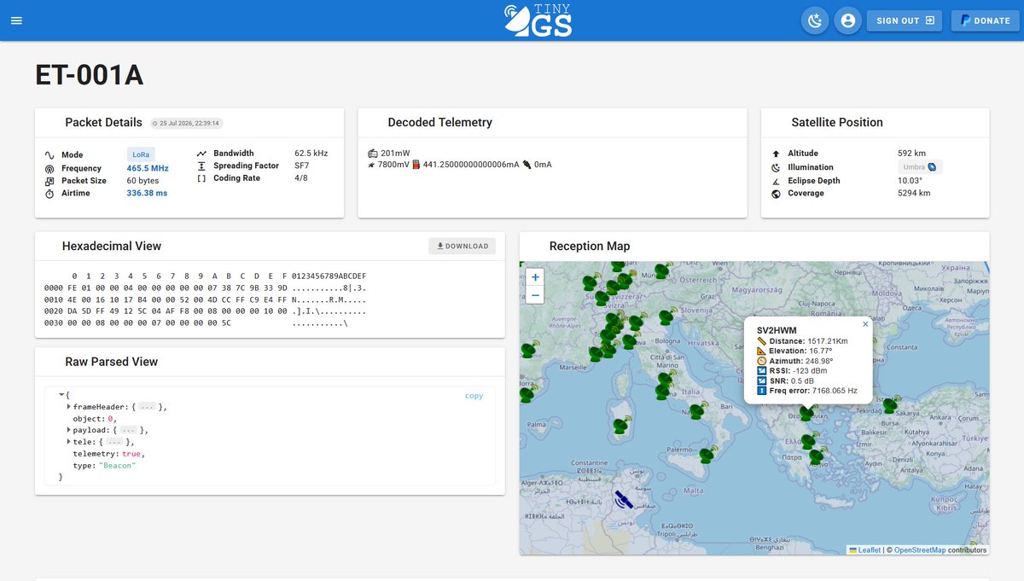Click the Illumination moon icon
Image resolution: width=1024 pixels, height=581 pixels.
776,167
